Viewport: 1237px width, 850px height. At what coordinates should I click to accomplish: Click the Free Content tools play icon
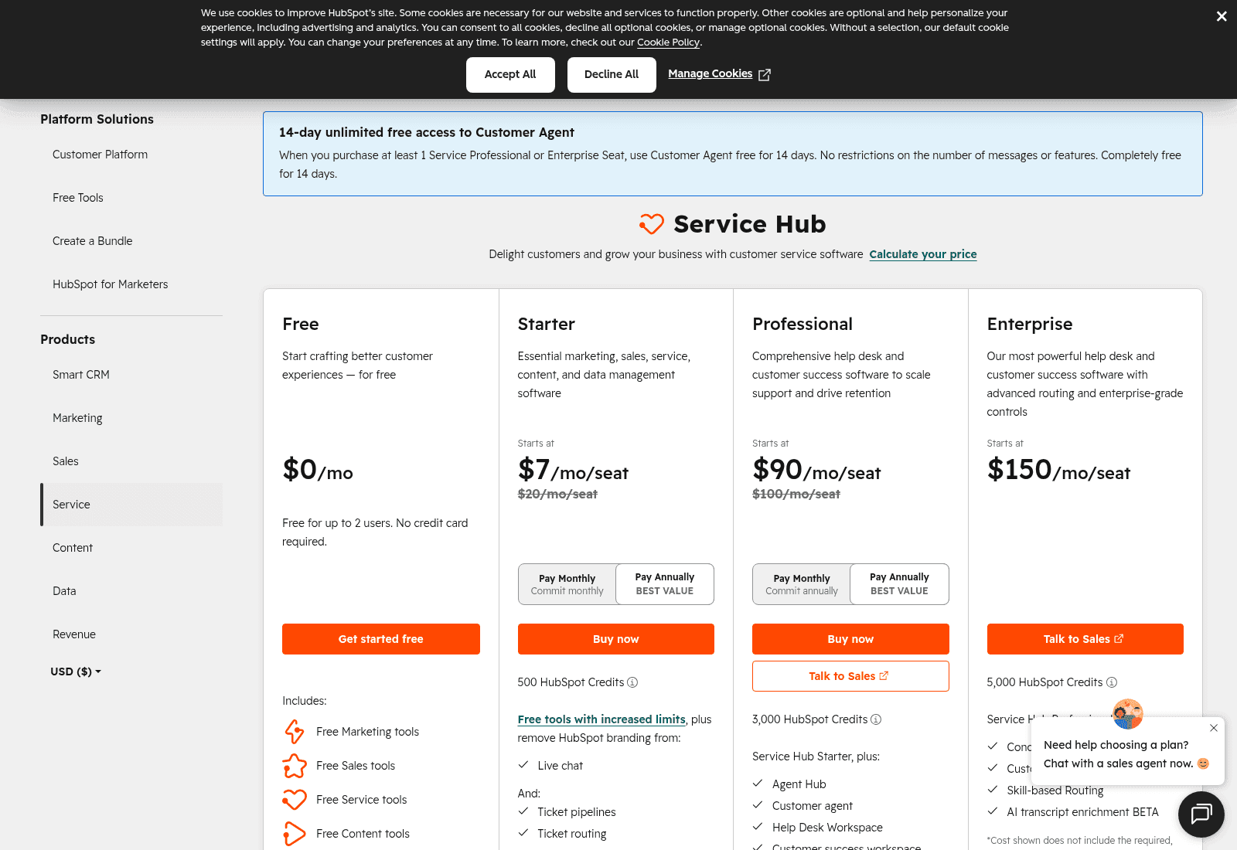click(x=295, y=834)
